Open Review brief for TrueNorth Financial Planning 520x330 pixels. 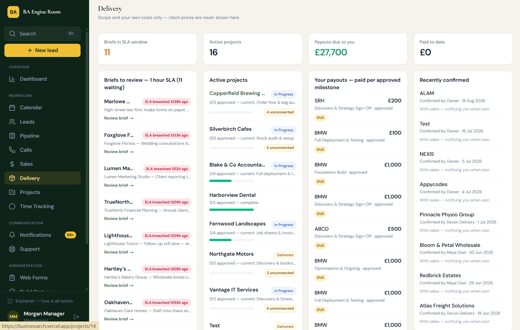(x=119, y=219)
